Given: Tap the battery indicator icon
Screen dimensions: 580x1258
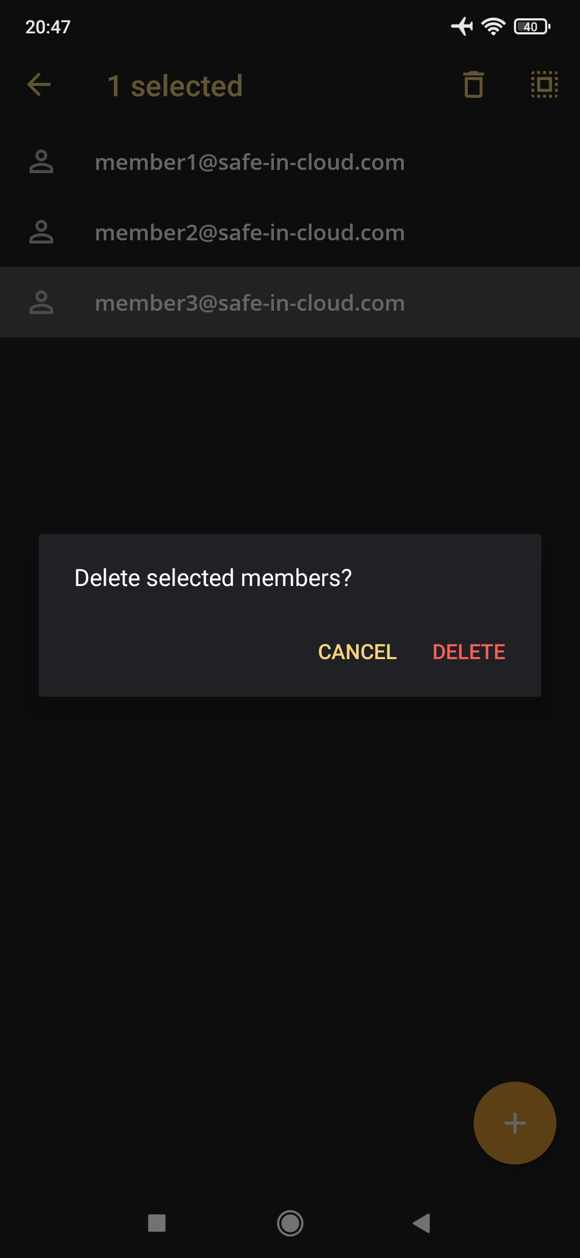Looking at the screenshot, I should (x=532, y=26).
